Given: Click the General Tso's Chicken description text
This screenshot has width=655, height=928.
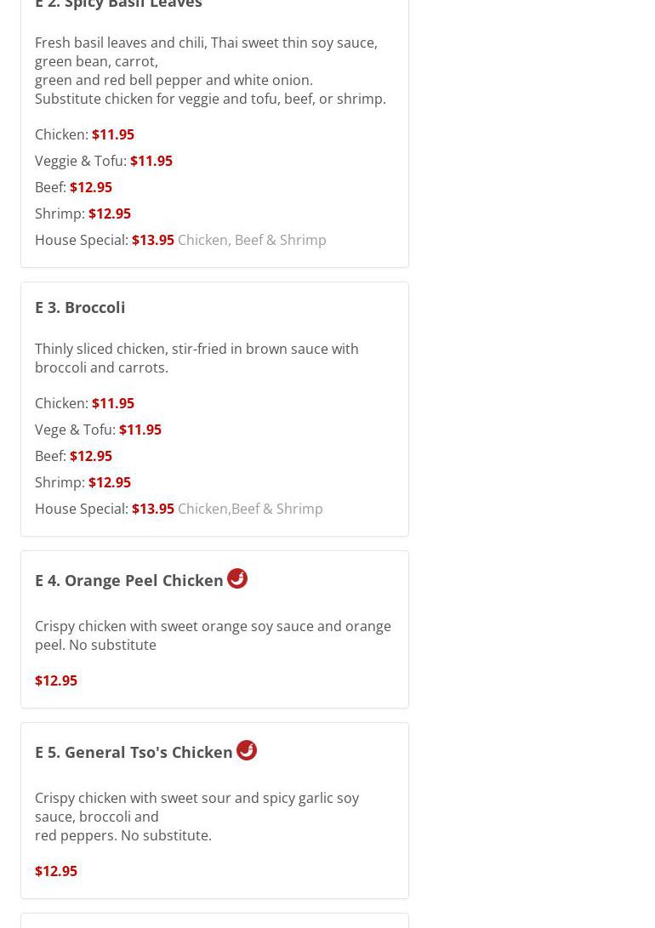Looking at the screenshot, I should click(196, 817).
